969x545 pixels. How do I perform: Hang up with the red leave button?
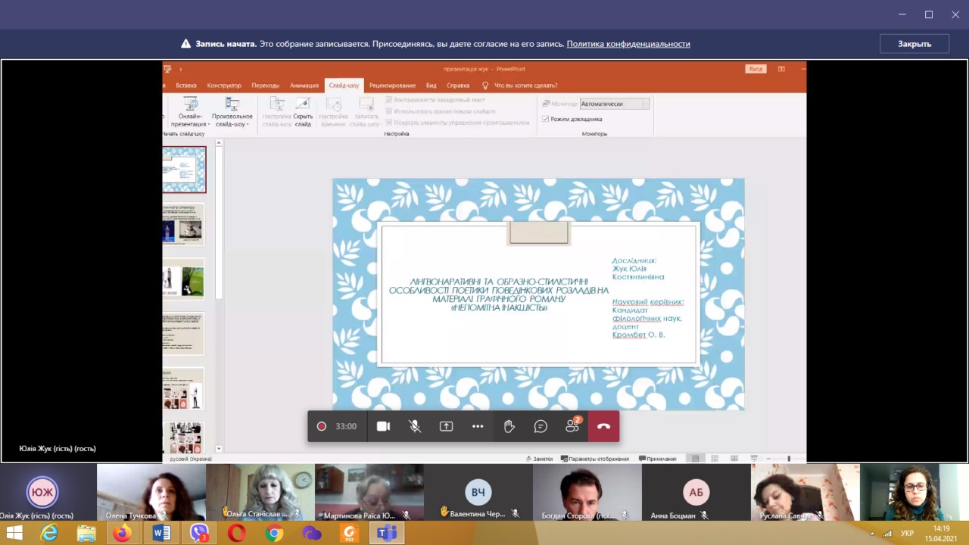[603, 426]
